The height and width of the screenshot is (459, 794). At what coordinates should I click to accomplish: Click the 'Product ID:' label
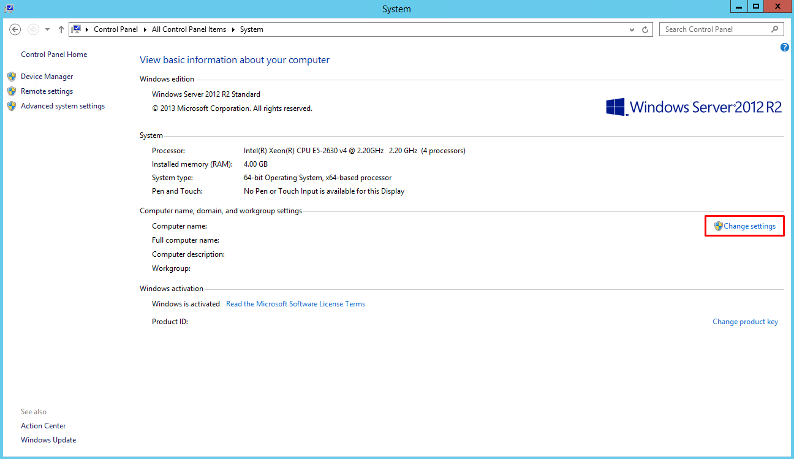click(170, 322)
